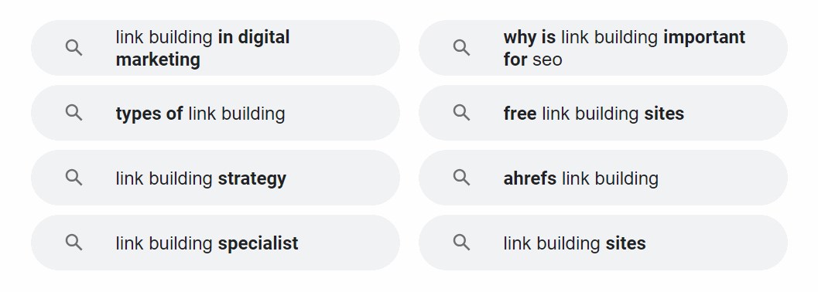Click the search icon beside 'link building in digital marketing'

pos(74,48)
